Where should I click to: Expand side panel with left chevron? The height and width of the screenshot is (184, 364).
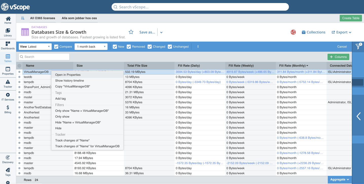coord(358,116)
